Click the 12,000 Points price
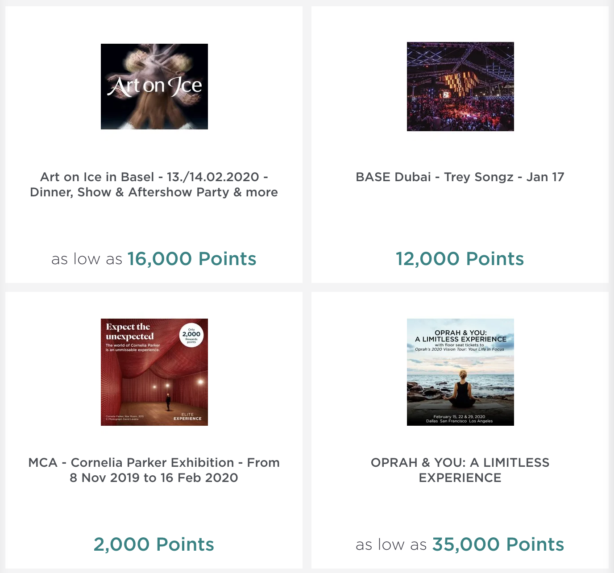Screen dimensions: 614x573 [460, 259]
